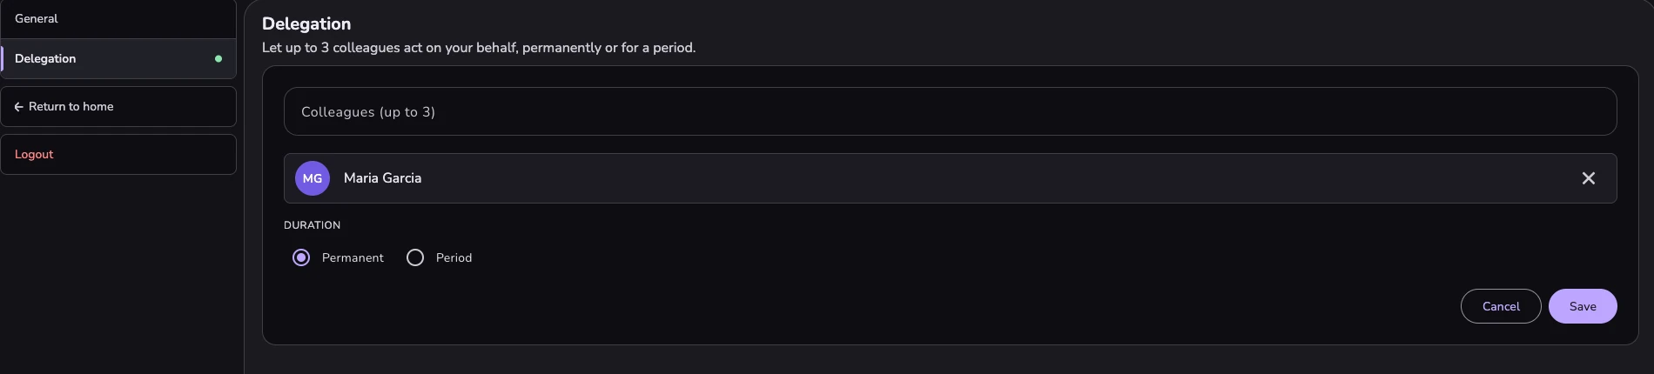Viewport: 1654px width, 374px height.
Task: Open the General settings section
Action: coord(118,18)
